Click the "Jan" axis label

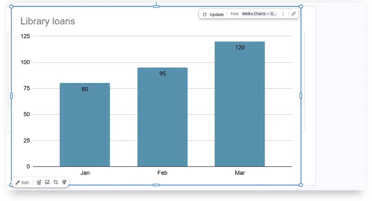(85, 173)
